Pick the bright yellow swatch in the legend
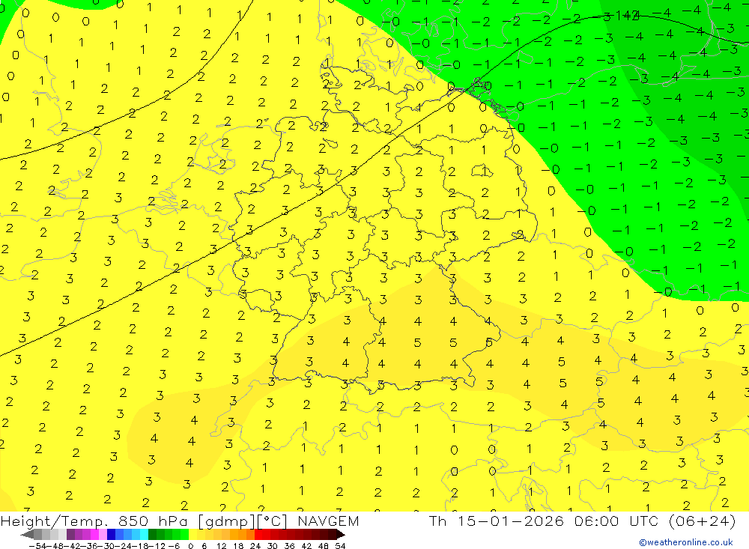Viewport: 749px width, 549px height. (192, 535)
